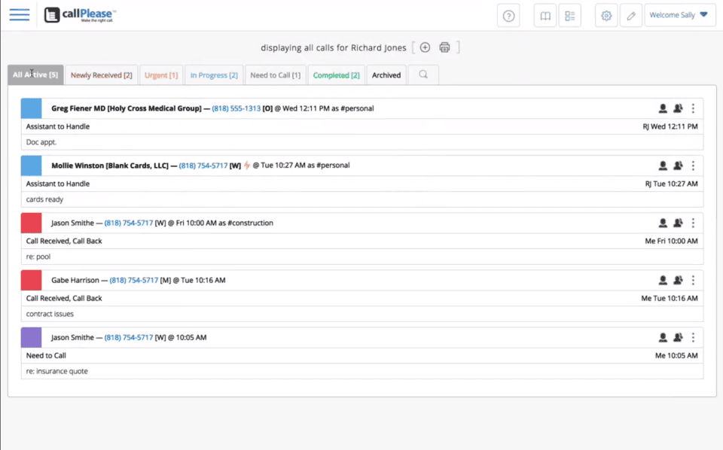Open three-dot menu on #construction call row

[693, 223]
